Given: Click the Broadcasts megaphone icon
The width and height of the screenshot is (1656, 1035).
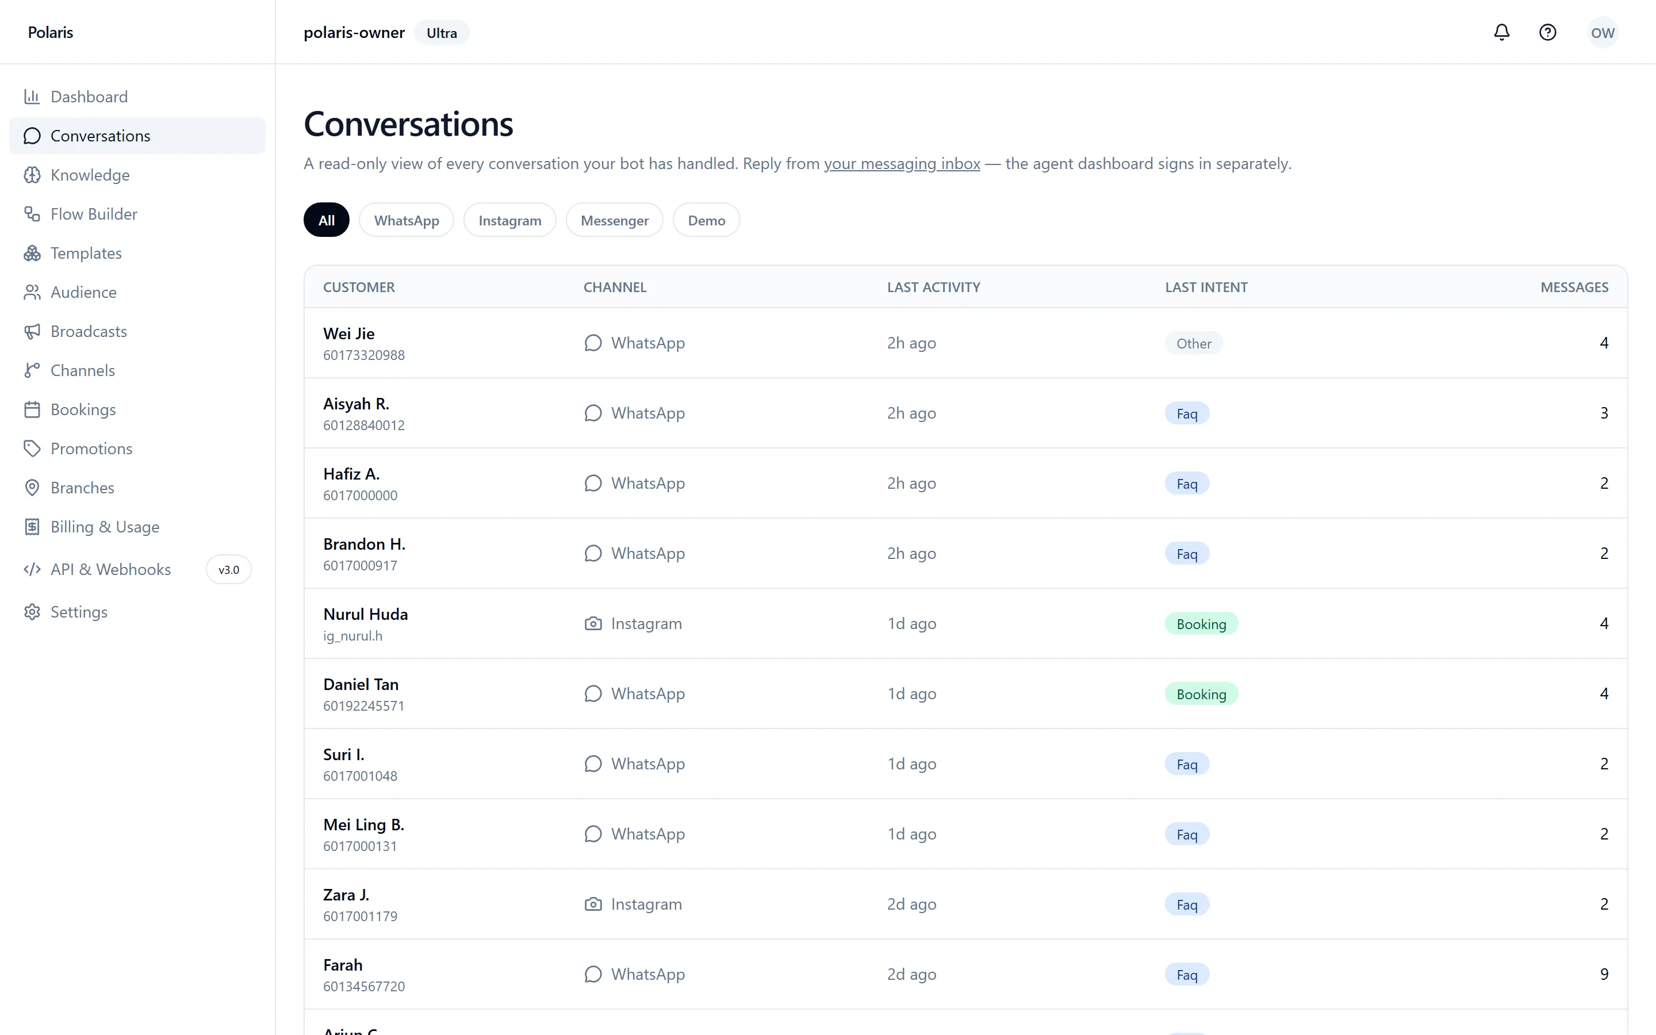Looking at the screenshot, I should pos(32,331).
